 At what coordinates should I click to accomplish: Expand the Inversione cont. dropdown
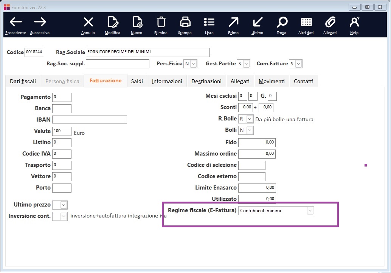tap(64, 216)
